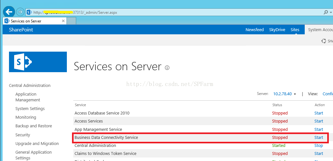Screen dimensions: 333x161
Task: Click Stopped status of App Management Service
Action: 280,130
